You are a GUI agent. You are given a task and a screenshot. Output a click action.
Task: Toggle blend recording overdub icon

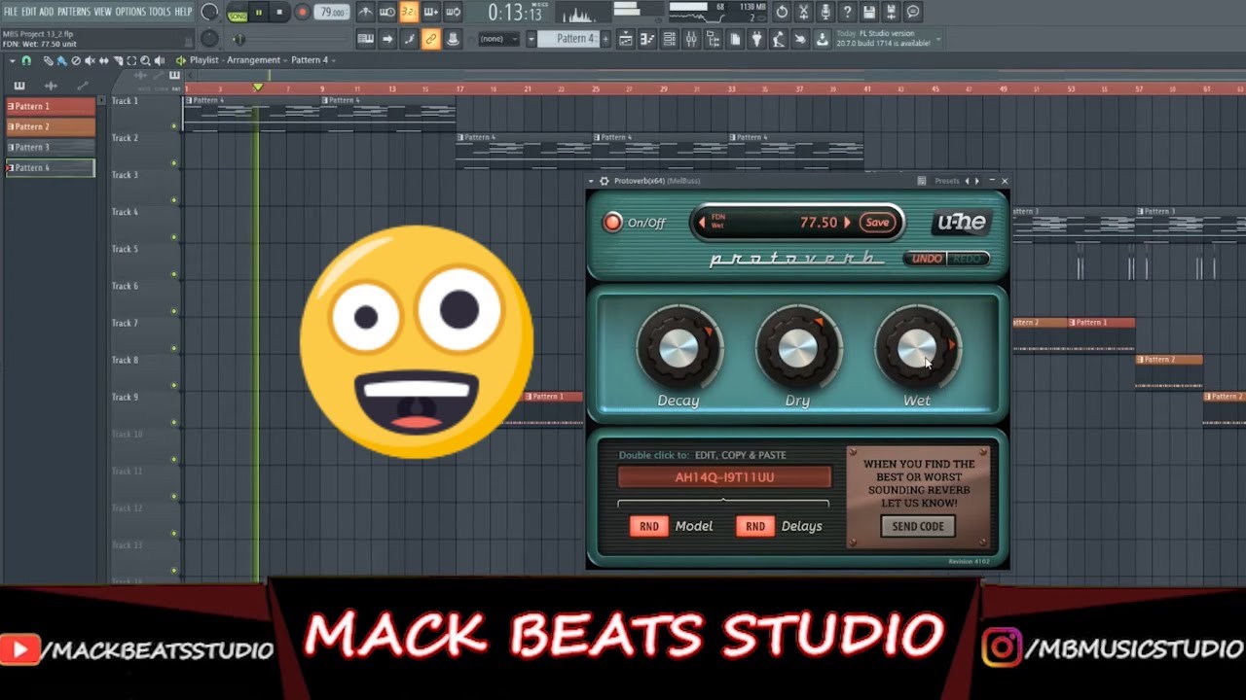click(431, 12)
